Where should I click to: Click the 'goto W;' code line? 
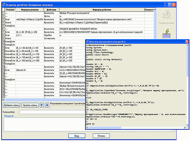point(90,124)
